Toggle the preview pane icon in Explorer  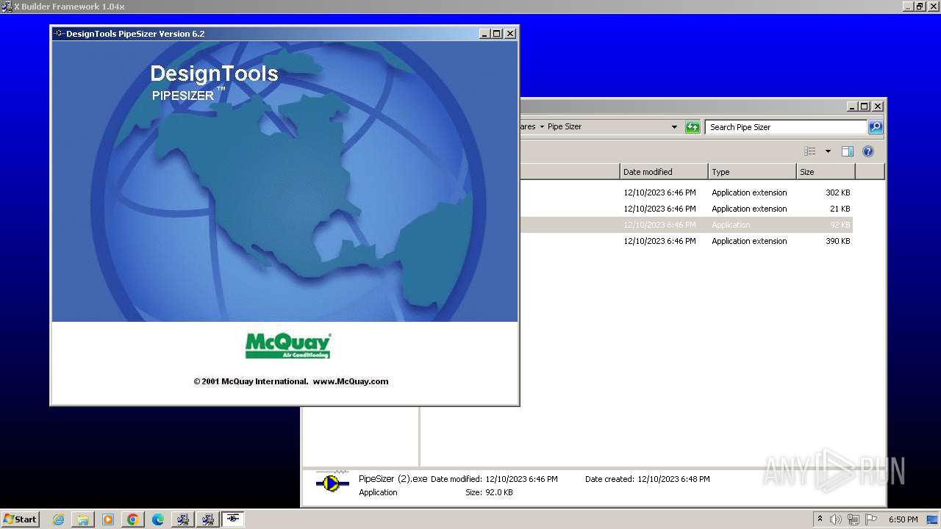point(848,151)
